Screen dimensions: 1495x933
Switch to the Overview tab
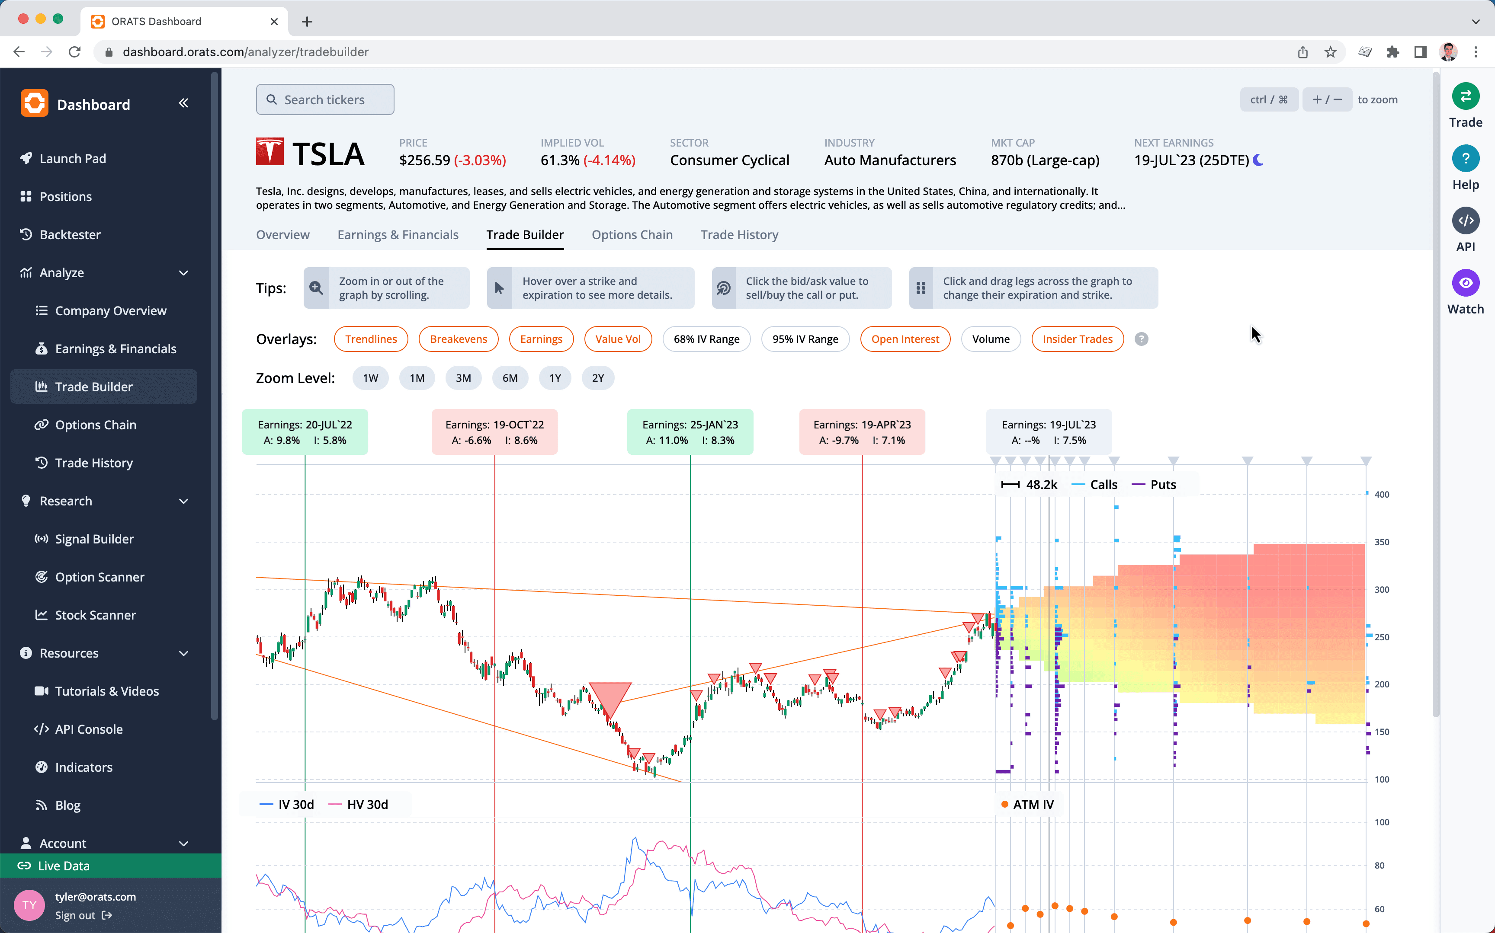[x=283, y=234]
